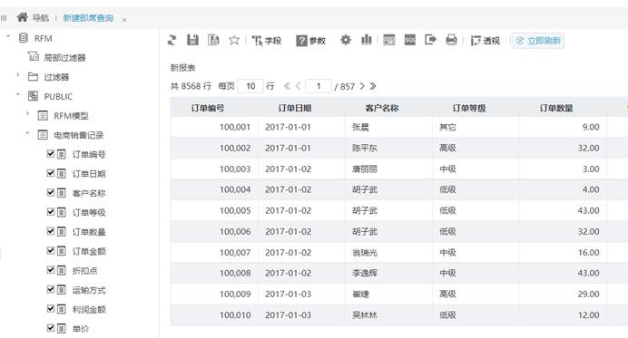The width and height of the screenshot is (628, 338).
Task: Collapse the RFM root node
Action: (8, 36)
